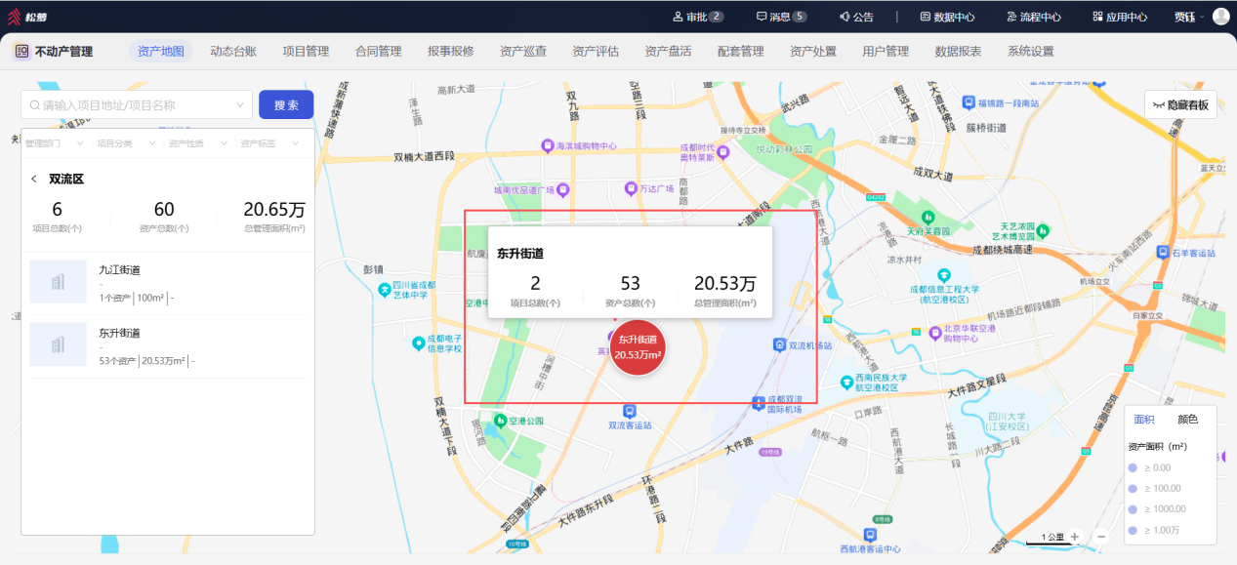Screen dimensions: 1237x565
Task: Click the ≥ 1000.00 legend dot
Action: point(1133,509)
